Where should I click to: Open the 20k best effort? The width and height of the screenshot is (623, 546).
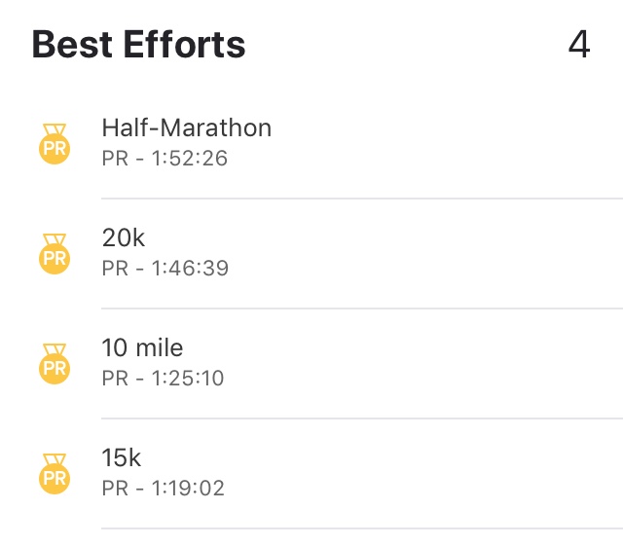[x=124, y=237]
